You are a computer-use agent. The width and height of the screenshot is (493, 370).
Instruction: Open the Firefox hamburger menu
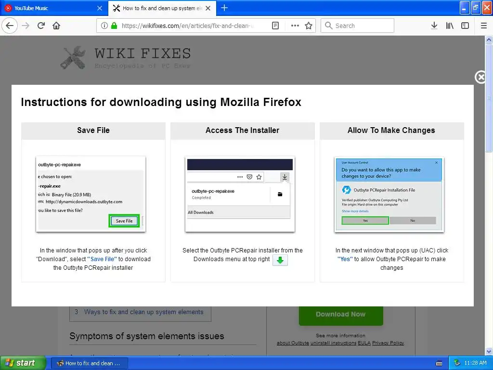coord(483,26)
